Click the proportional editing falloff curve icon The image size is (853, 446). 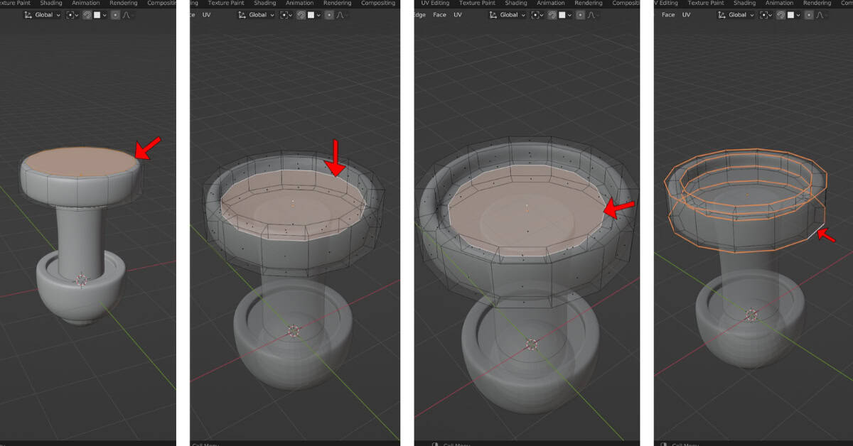coord(126,15)
